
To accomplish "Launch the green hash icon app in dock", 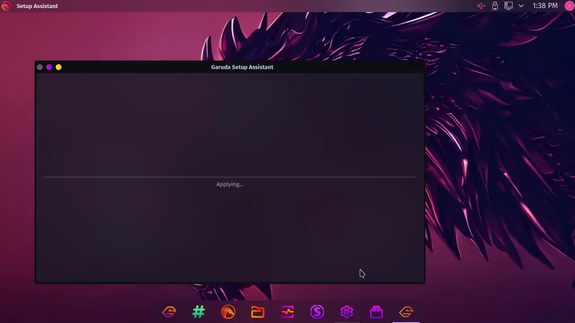I will (x=199, y=311).
